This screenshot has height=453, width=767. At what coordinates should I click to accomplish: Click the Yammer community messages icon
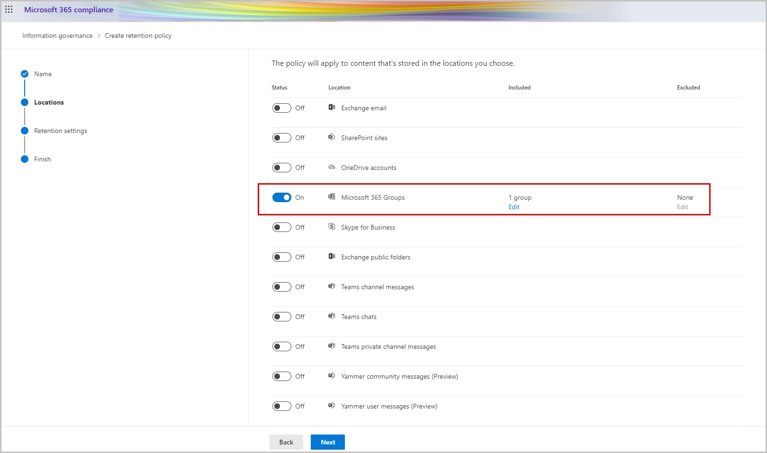point(332,376)
